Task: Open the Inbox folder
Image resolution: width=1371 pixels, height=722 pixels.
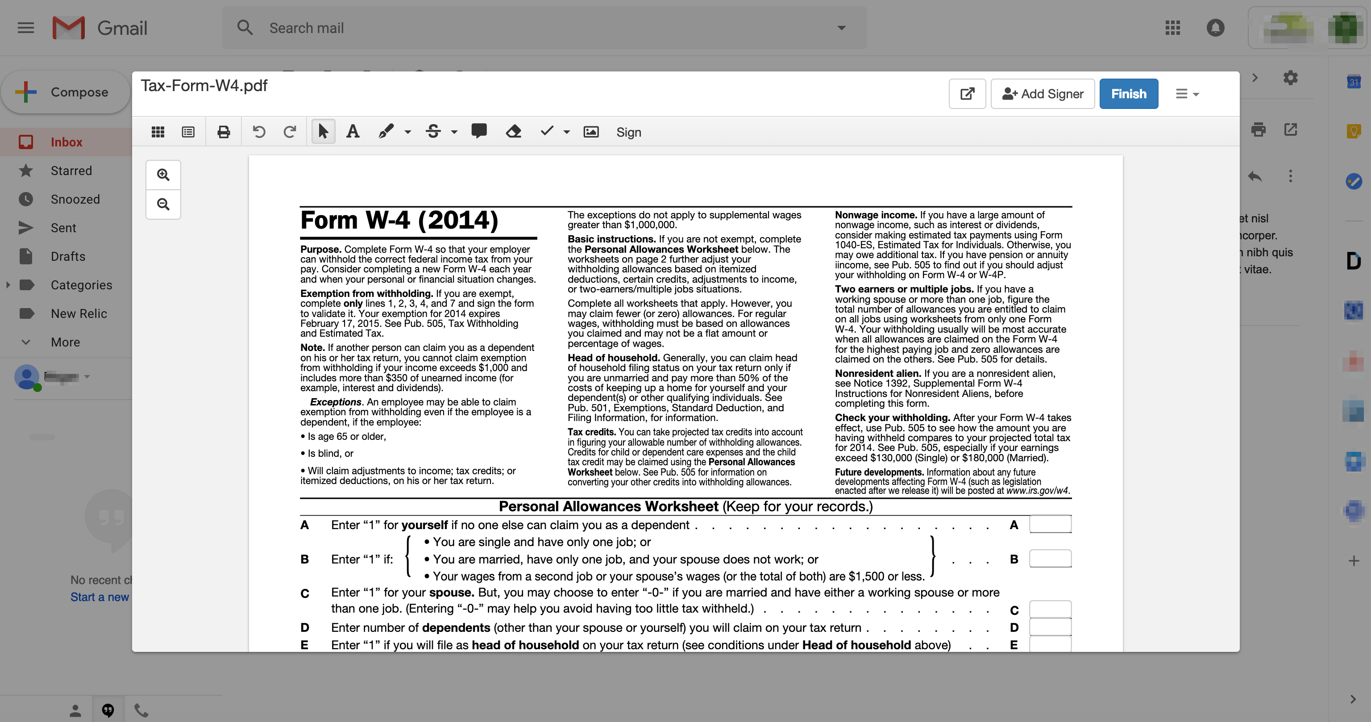Action: point(66,142)
